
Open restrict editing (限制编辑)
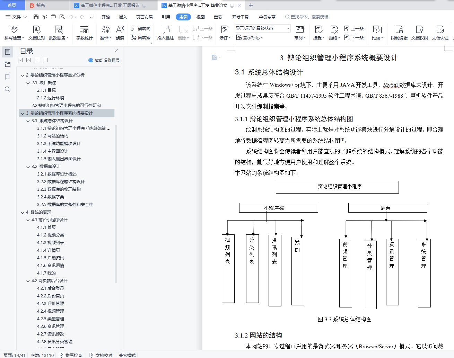[x=399, y=33]
